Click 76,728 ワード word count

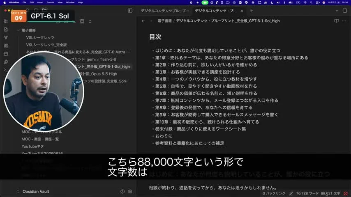[307, 193]
